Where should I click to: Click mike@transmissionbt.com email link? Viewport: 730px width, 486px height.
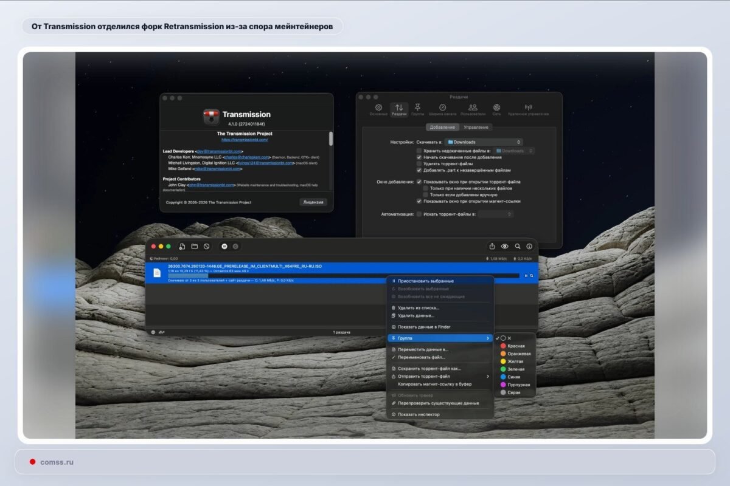coord(217,168)
